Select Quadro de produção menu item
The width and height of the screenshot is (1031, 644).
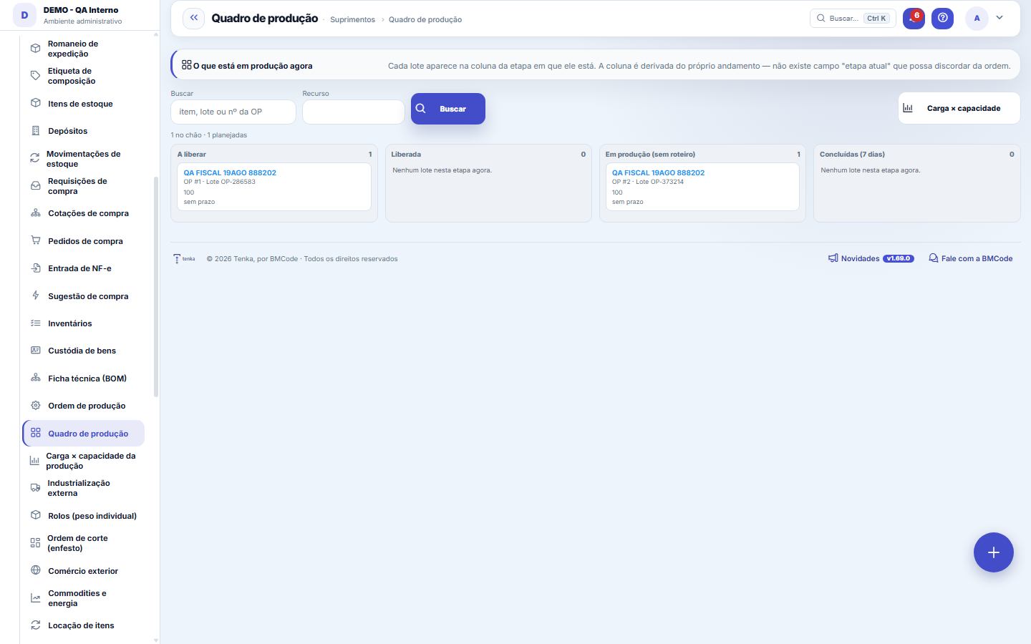click(x=83, y=433)
